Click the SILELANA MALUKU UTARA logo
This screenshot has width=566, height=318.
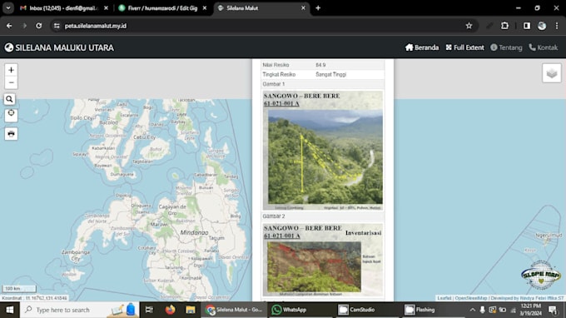click(x=59, y=47)
